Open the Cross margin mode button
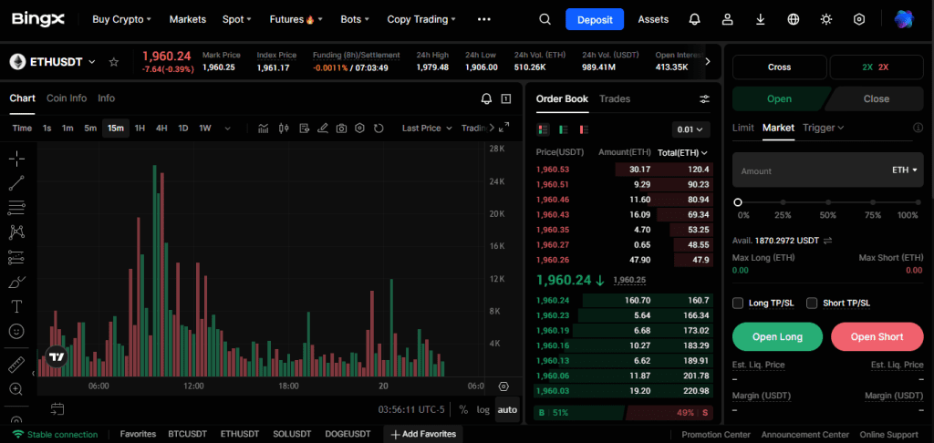Viewport: 934px width, 443px height. tap(779, 67)
